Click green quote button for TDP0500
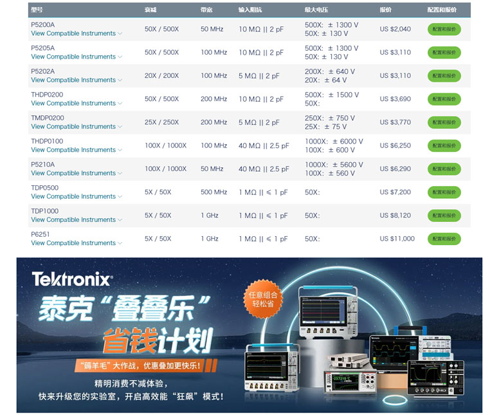The height and width of the screenshot is (415, 490). pyautogui.click(x=444, y=192)
